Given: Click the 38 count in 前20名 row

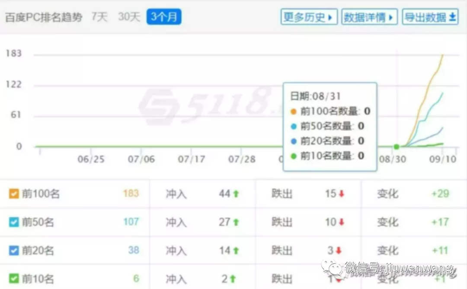Looking at the screenshot, I should [x=134, y=250].
